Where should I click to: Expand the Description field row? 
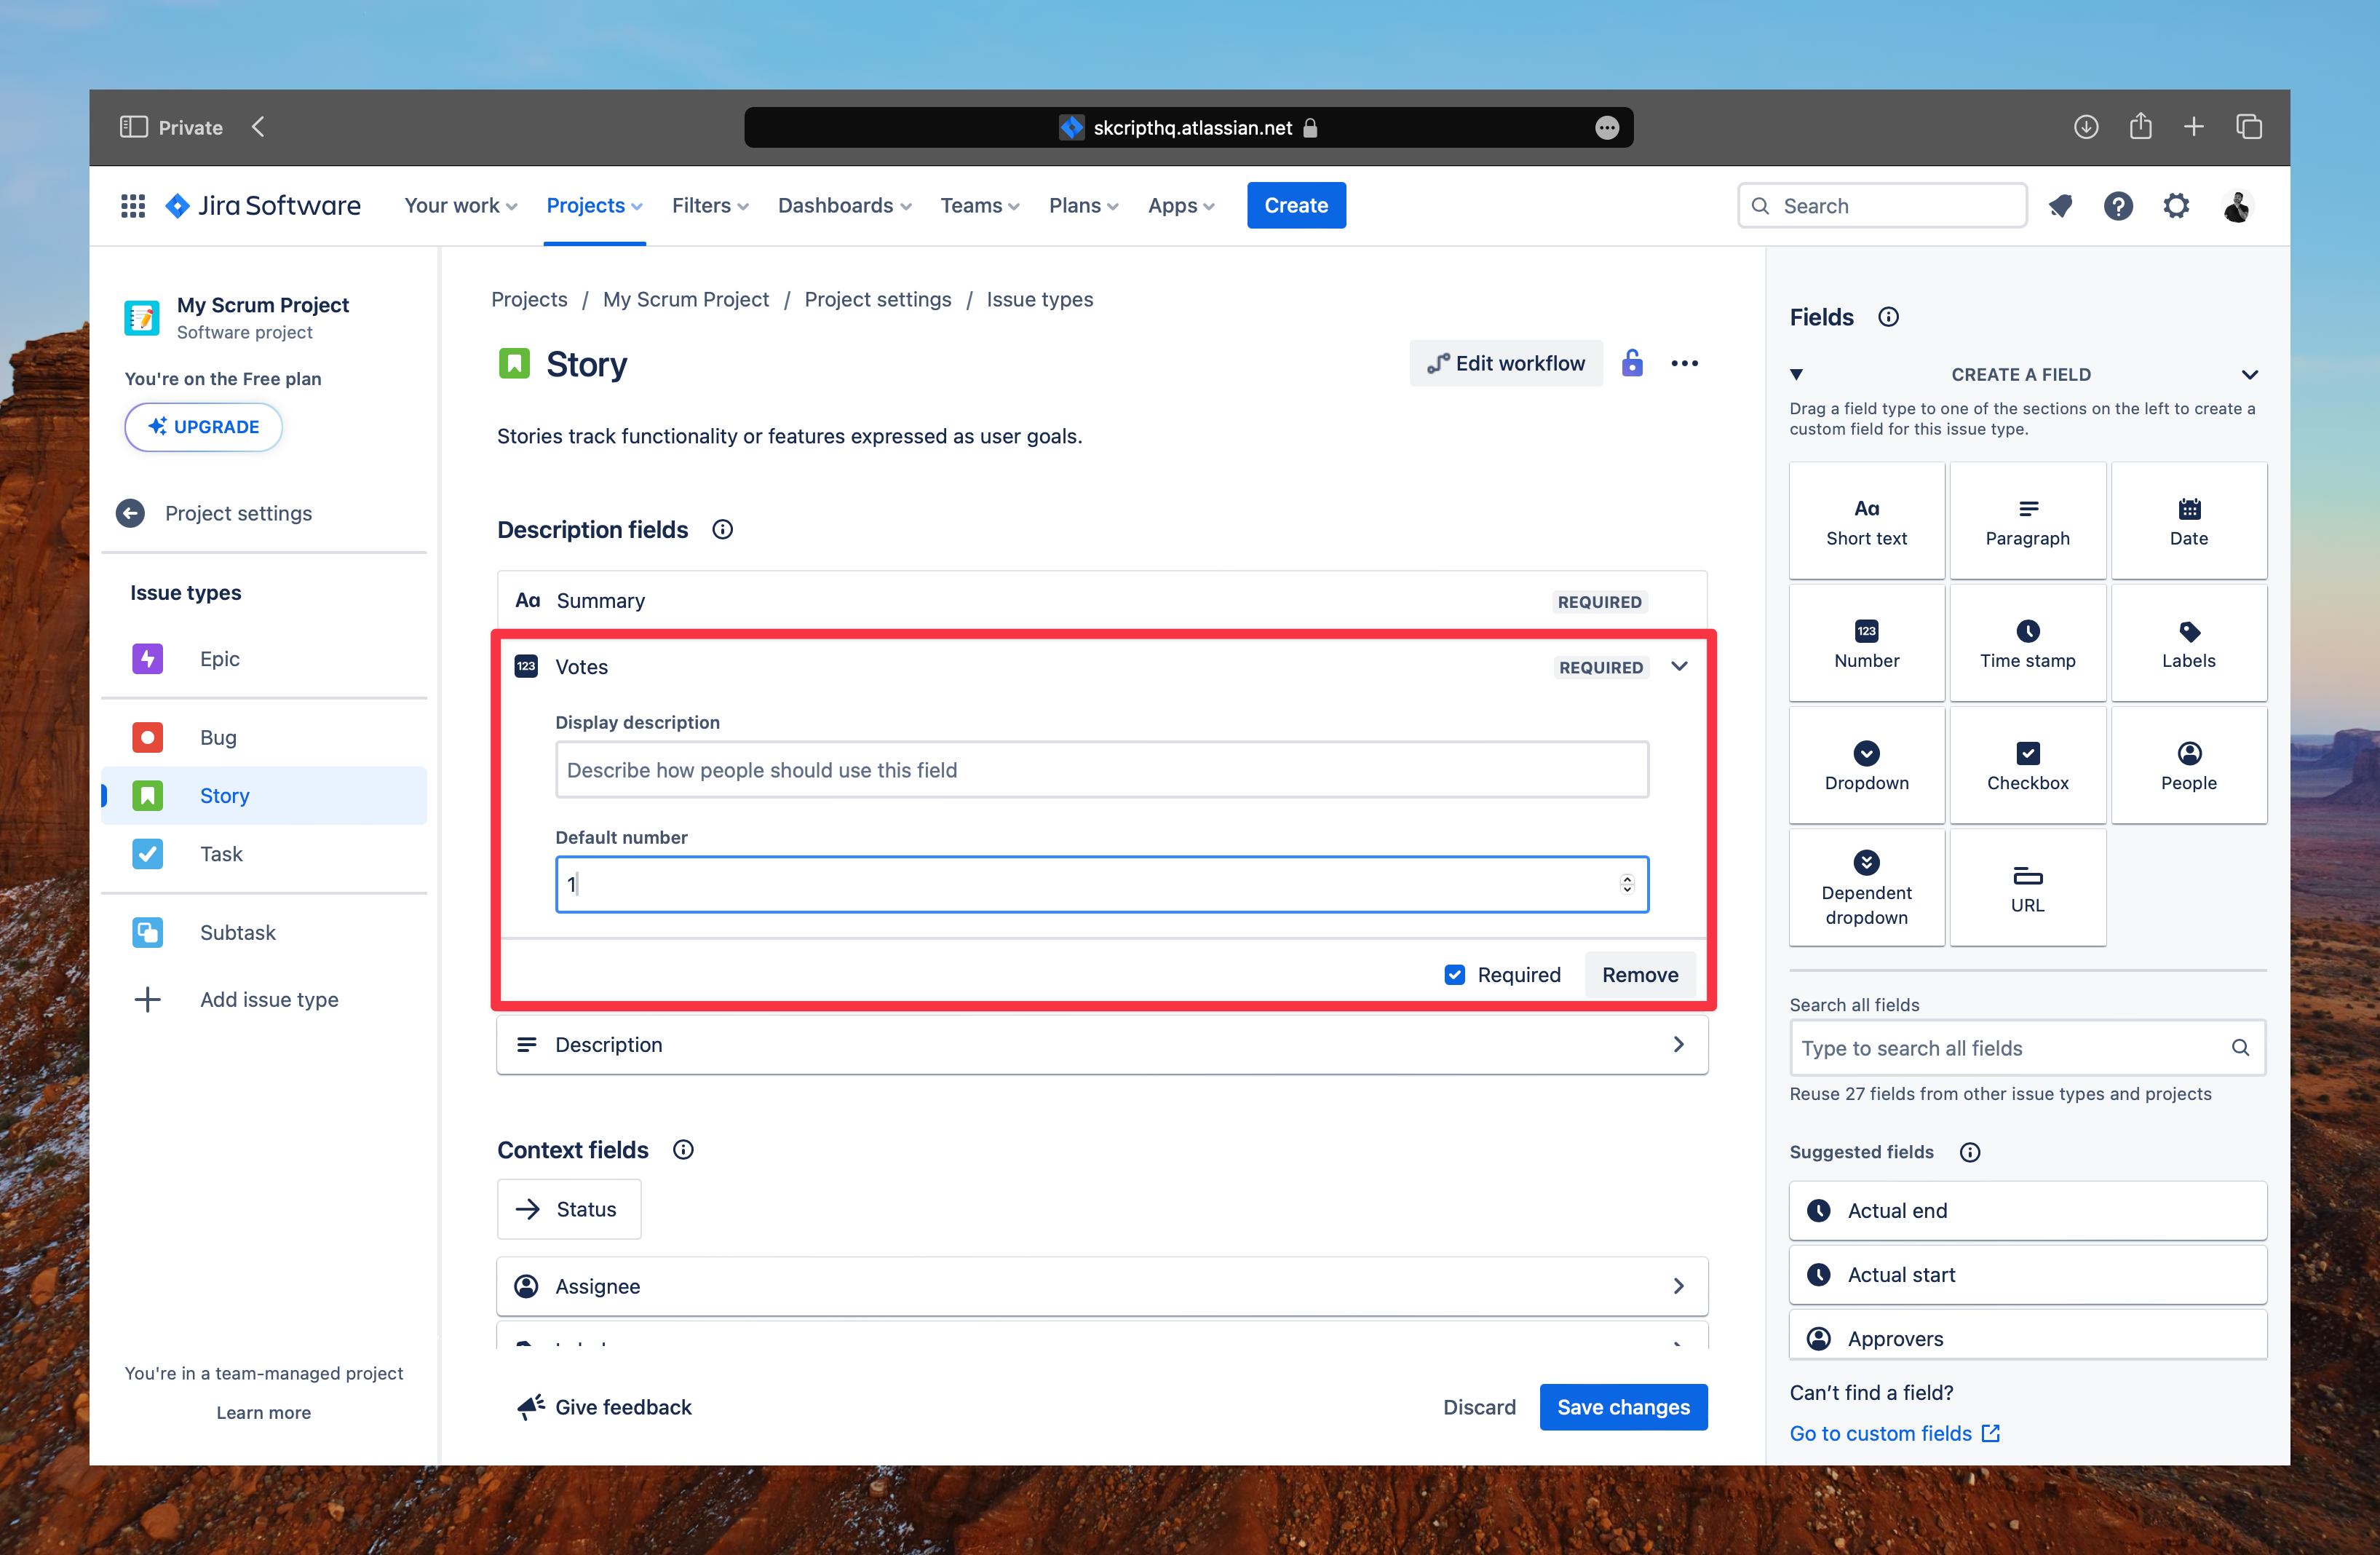(1679, 1044)
